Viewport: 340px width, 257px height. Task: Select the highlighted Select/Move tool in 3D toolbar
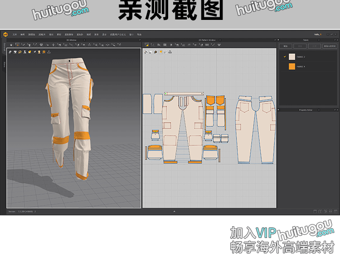tap(17, 45)
